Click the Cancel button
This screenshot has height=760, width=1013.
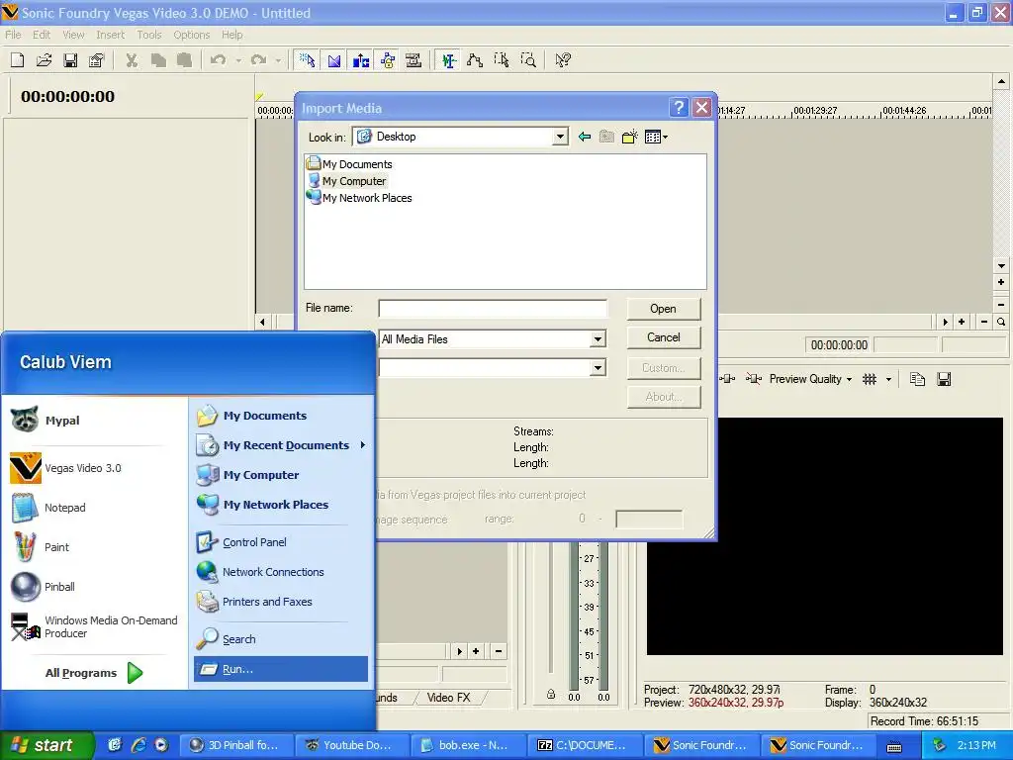point(664,337)
